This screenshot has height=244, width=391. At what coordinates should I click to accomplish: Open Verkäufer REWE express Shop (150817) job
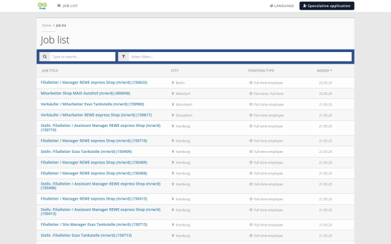(x=96, y=115)
